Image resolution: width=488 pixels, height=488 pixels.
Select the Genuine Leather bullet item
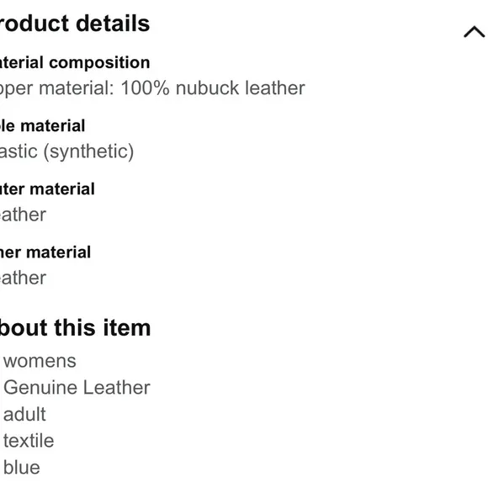(77, 388)
